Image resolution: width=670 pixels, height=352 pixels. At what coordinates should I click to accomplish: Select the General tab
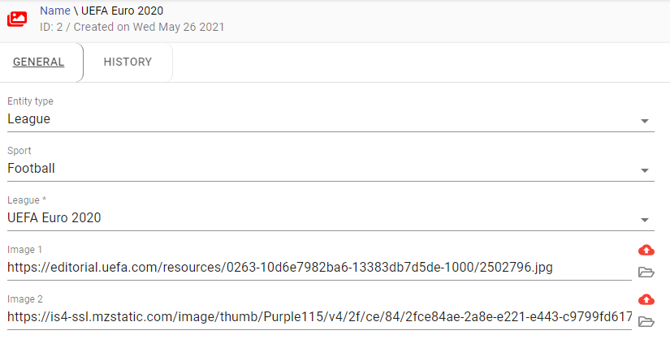[x=39, y=62]
